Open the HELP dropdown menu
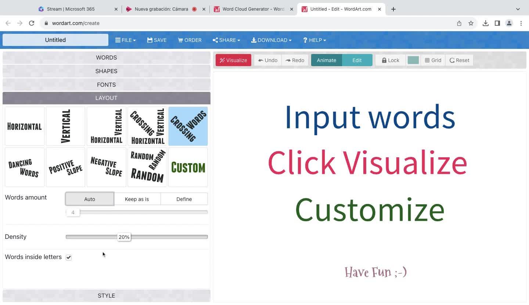This screenshot has height=305, width=529. tap(315, 40)
